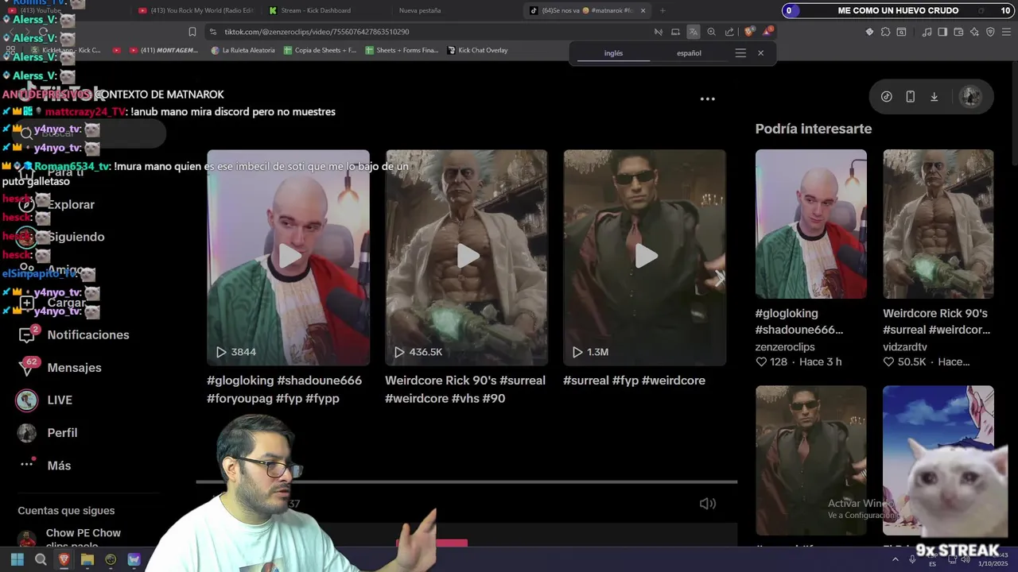
Task: Open Leo AI sparkle icon
Action: [x=974, y=32]
